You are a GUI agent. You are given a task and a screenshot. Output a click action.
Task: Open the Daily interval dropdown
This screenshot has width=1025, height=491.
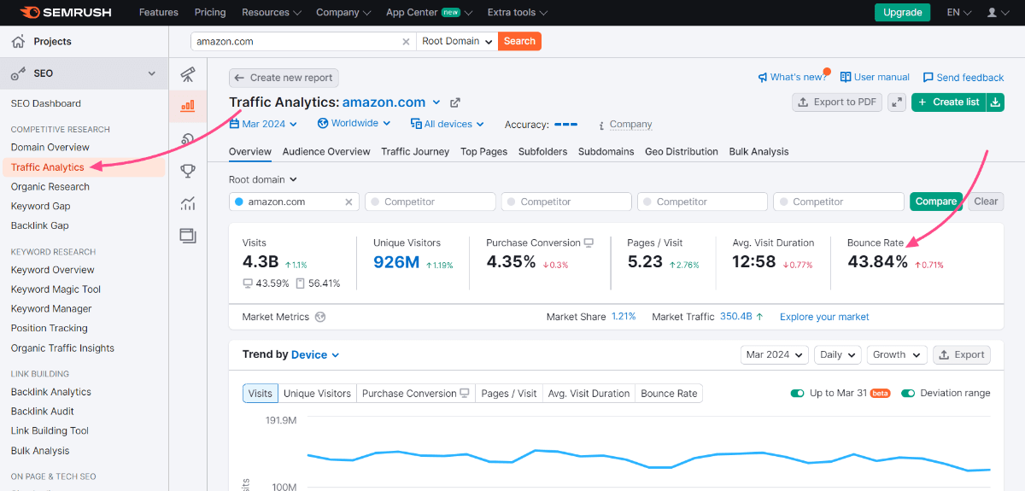pos(837,354)
